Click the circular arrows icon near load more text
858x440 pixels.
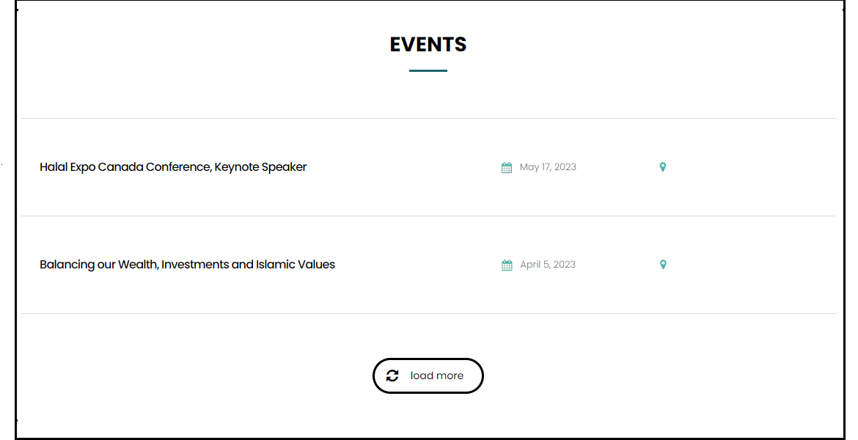coord(392,375)
